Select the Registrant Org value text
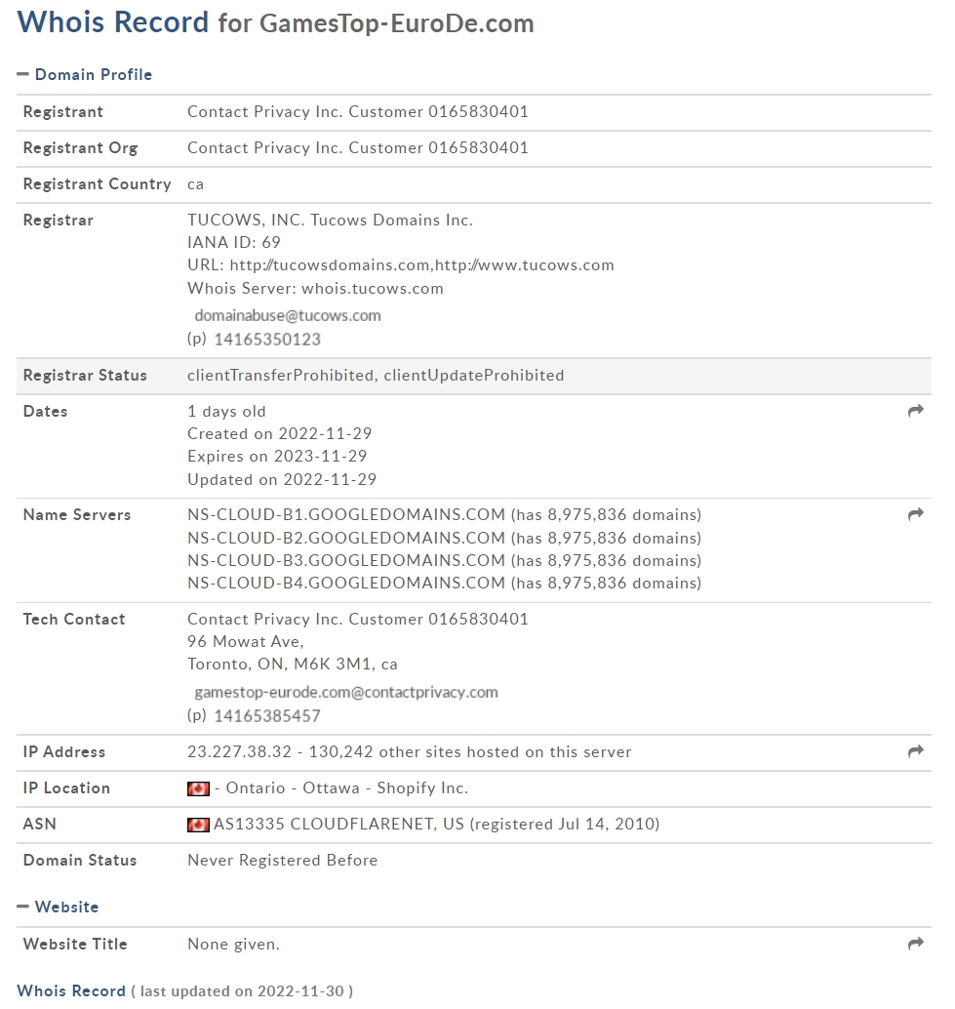955x1009 pixels. pos(358,147)
